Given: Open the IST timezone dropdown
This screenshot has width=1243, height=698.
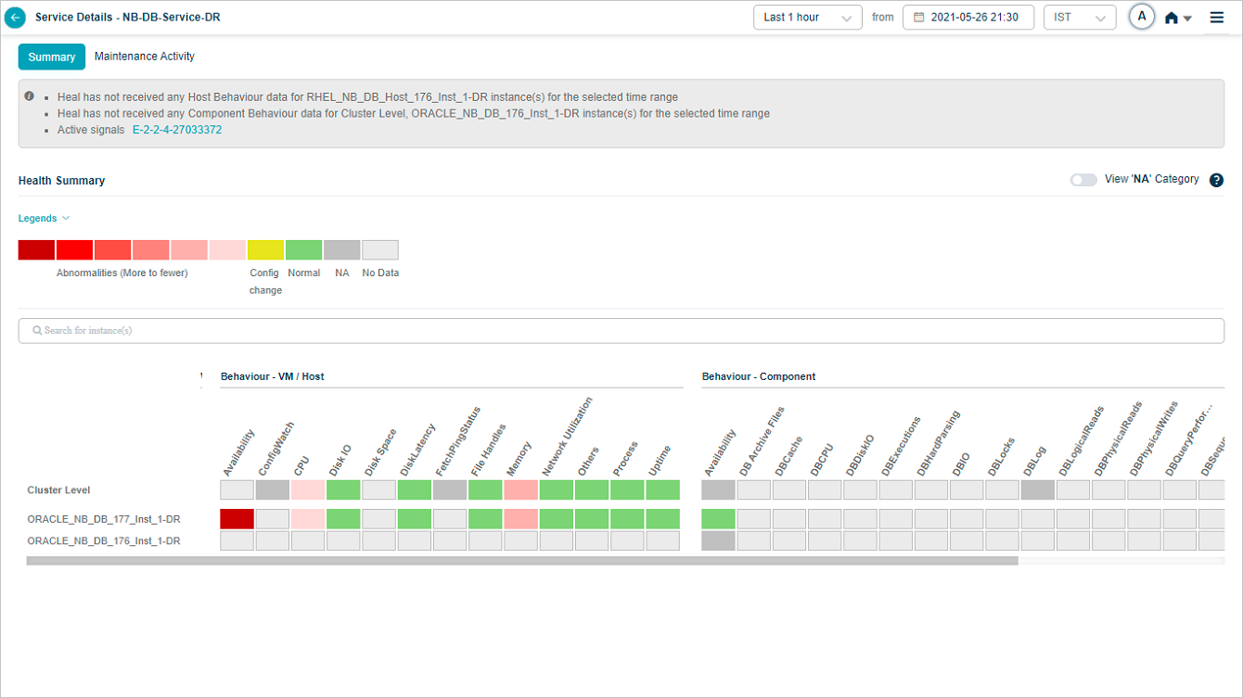Looking at the screenshot, I should 1079,18.
